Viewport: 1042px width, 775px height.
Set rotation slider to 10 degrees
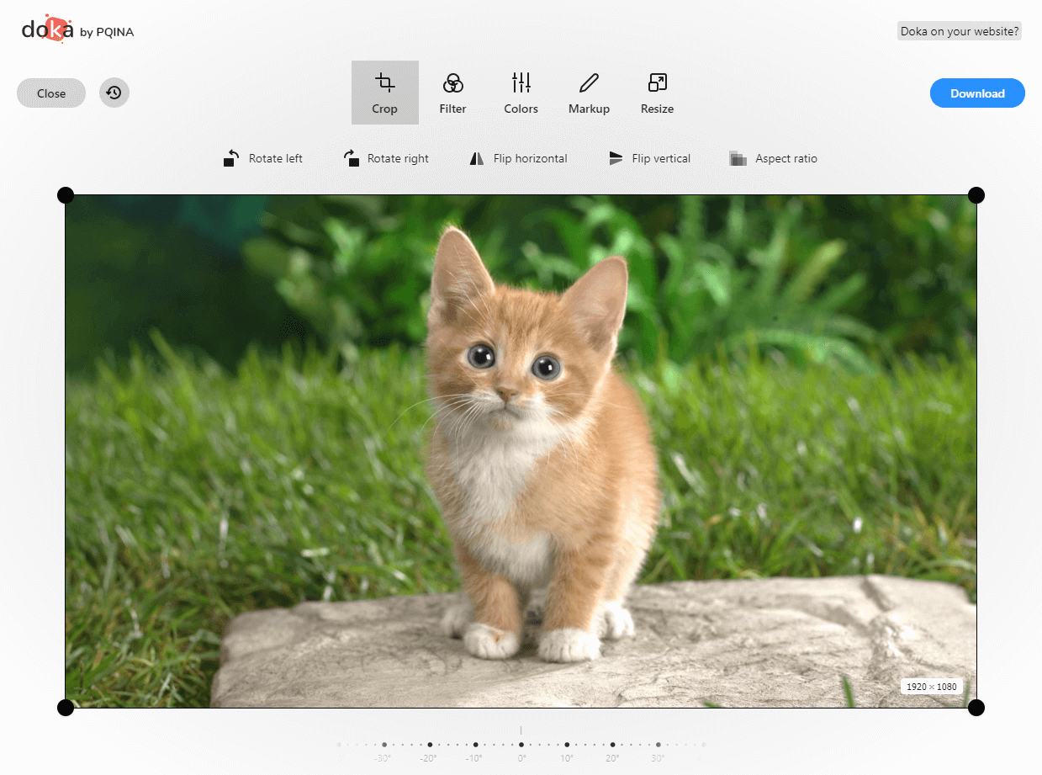tap(567, 745)
